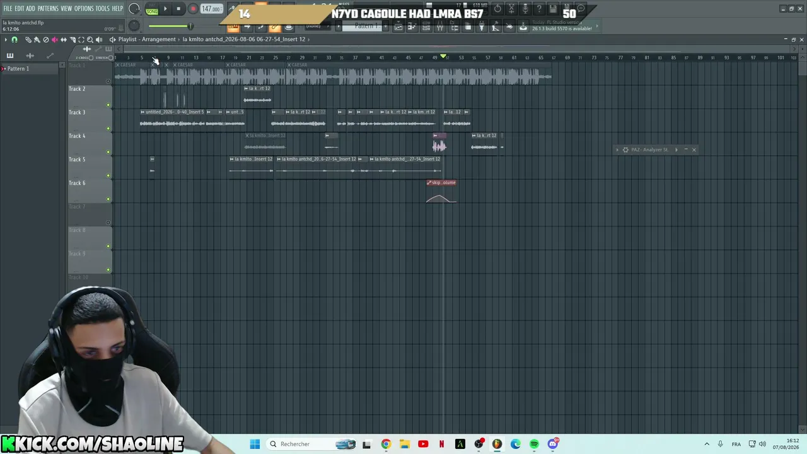Toggle the magnet snap icon
Screen dimensions: 807x454
click(15, 40)
